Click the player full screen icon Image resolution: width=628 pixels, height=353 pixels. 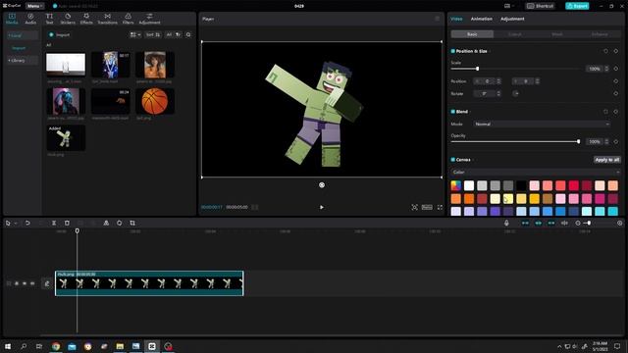pos(440,207)
